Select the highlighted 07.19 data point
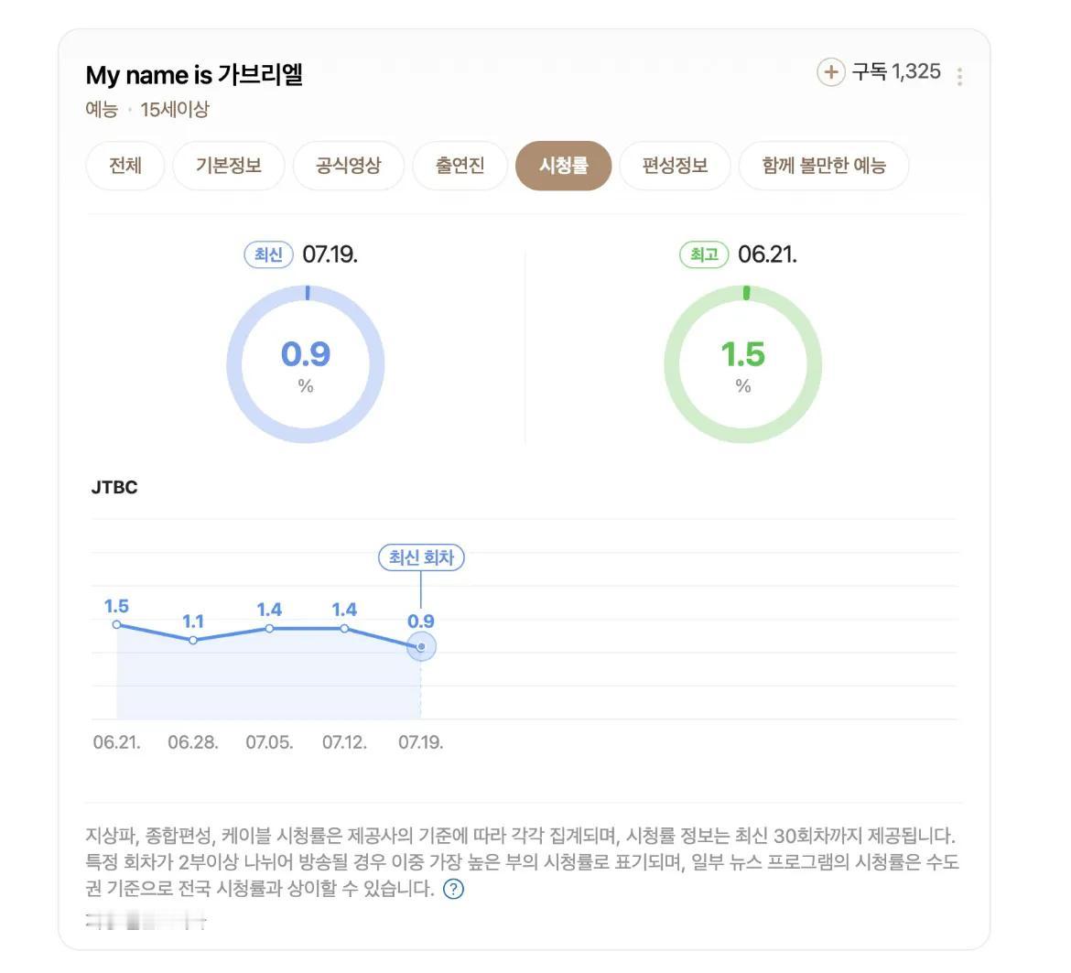This screenshot has height=973, width=1071. coord(421,646)
